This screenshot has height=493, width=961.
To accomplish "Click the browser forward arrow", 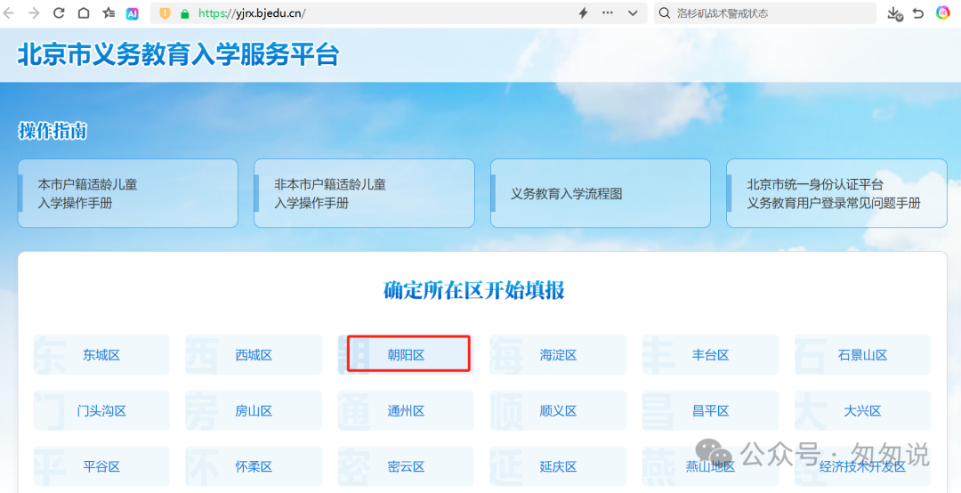I will pos(34,12).
